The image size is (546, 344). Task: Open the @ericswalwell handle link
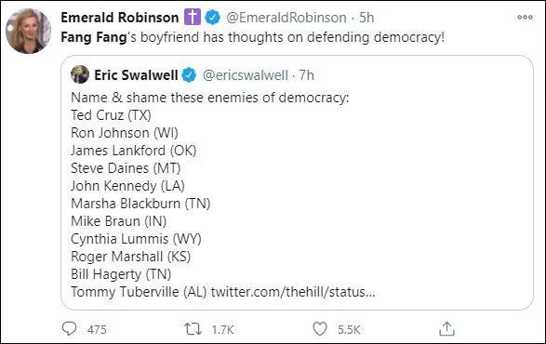246,75
